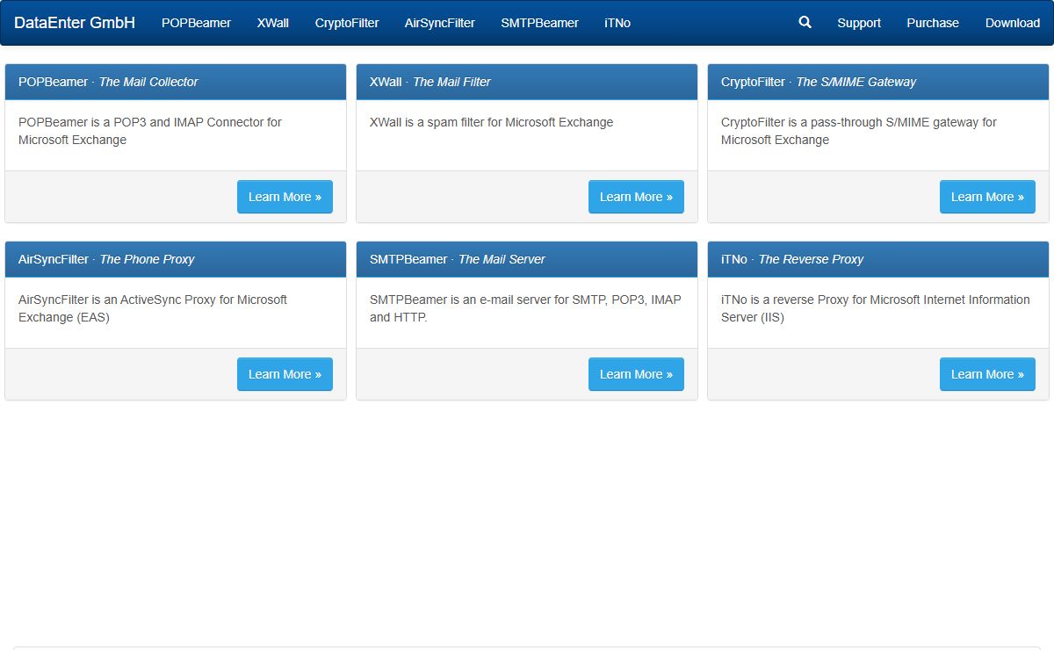Click the CryptoFilter · The S/MIME Gateway heading

click(x=819, y=82)
